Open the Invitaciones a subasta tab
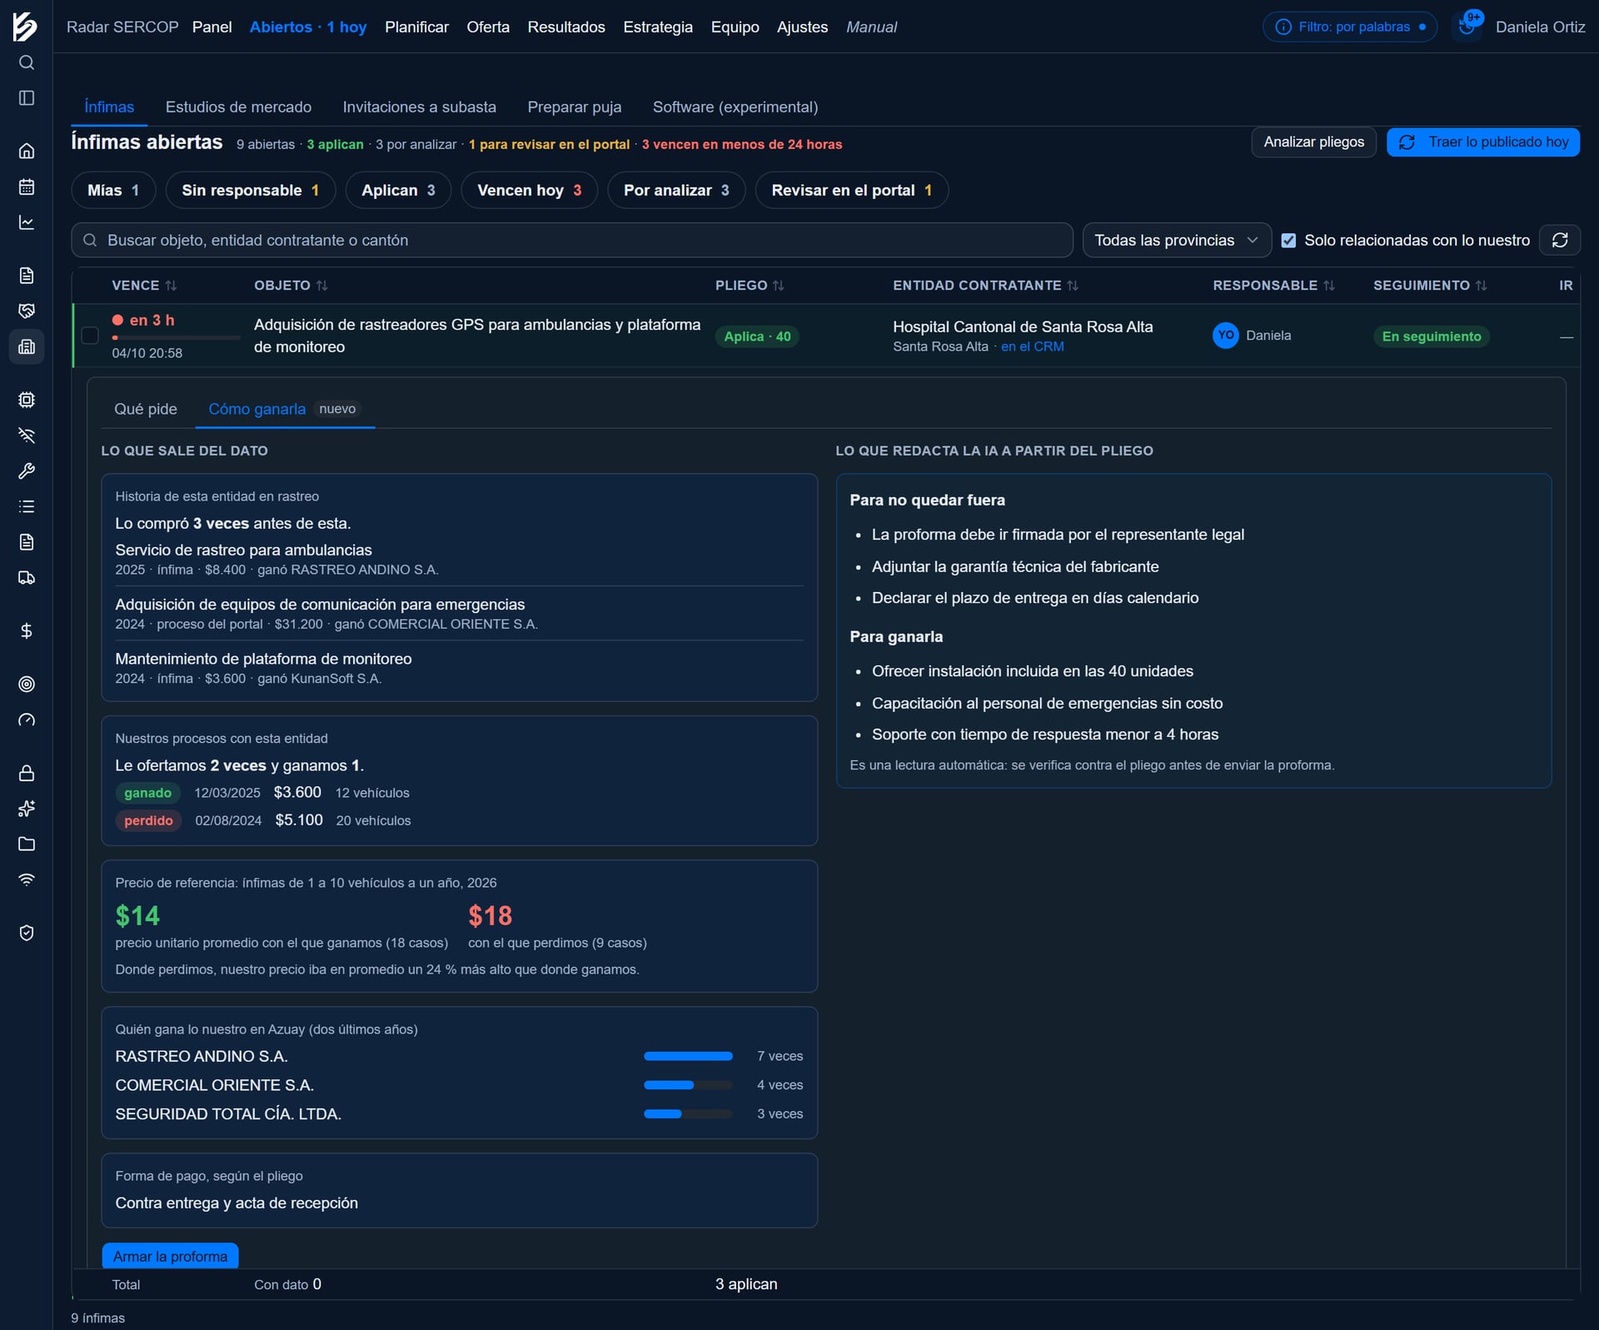The width and height of the screenshot is (1599, 1330). pyautogui.click(x=419, y=107)
